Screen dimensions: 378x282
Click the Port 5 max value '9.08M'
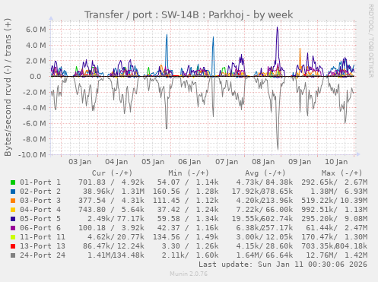356,219
